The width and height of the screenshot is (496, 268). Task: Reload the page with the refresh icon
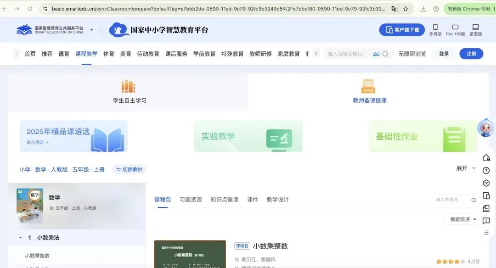point(30,9)
